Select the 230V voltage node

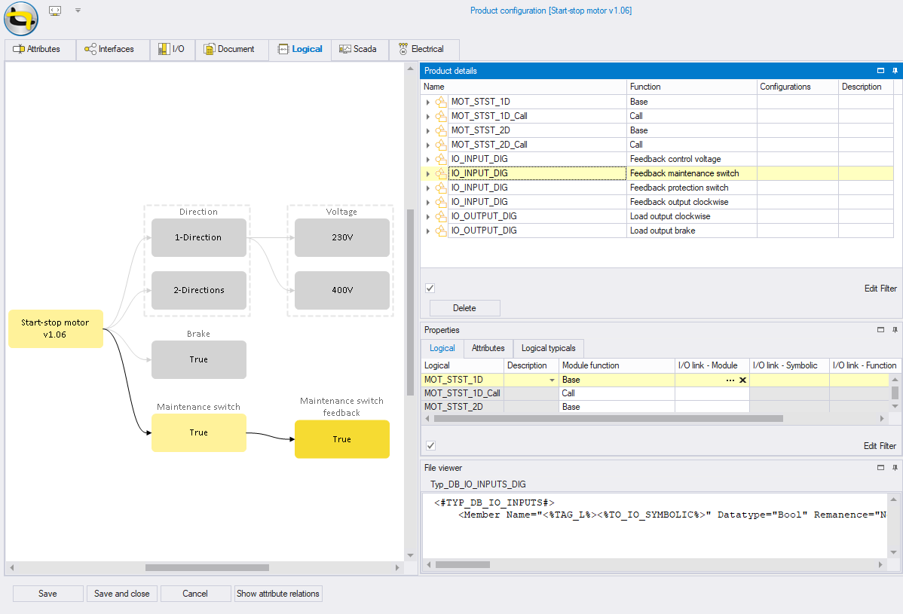click(342, 237)
